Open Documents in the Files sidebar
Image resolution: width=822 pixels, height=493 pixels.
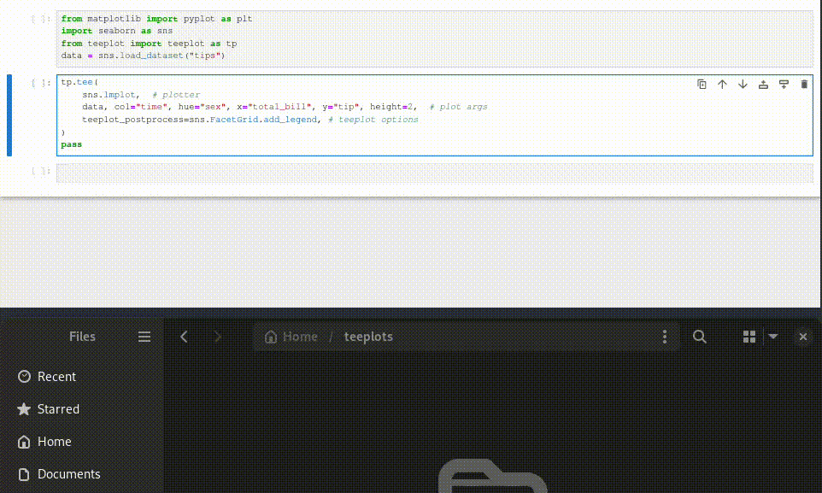pos(82,474)
